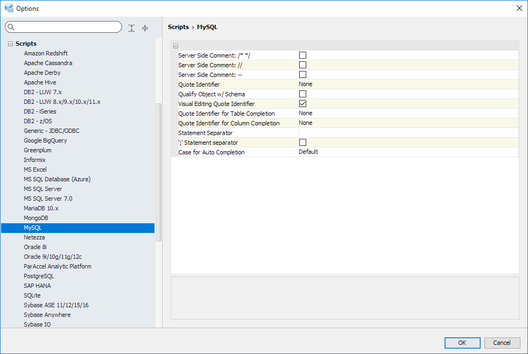This screenshot has height=354, width=528.
Task: Select MS SQL Server in the list
Action: 43,189
